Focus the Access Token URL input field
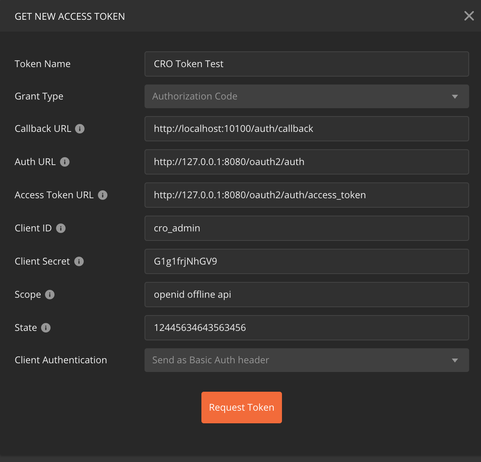The height and width of the screenshot is (462, 481). coord(307,195)
